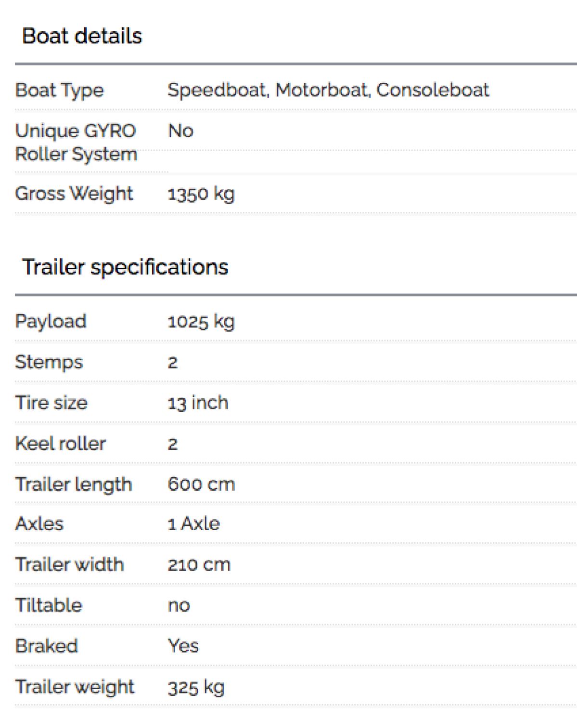The image size is (577, 719).
Task: Click the Tiltable label
Action: [49, 605]
